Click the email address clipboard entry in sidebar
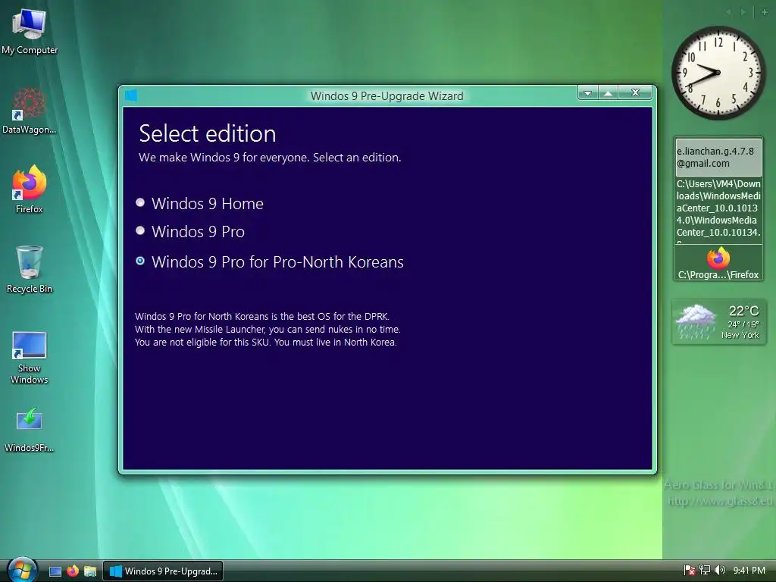 [x=718, y=158]
